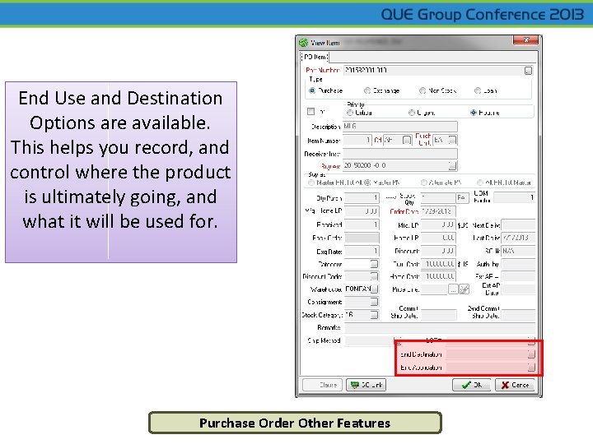593x444 pixels.
Task: Select the Loan type radio button
Action: click(x=478, y=90)
